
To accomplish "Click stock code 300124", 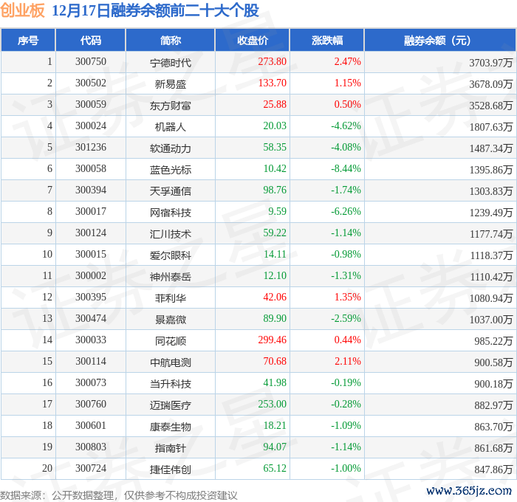I will pyautogui.click(x=91, y=233).
